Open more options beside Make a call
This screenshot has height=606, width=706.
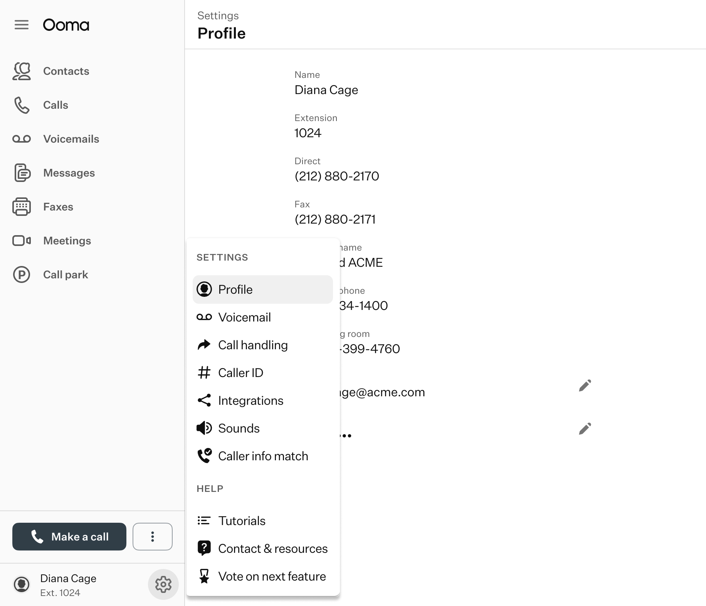[x=153, y=537]
